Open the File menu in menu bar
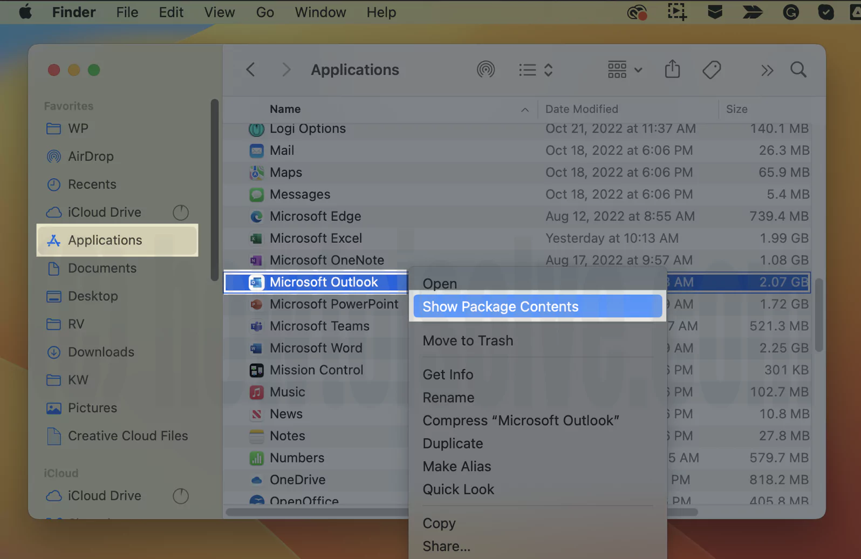 click(127, 12)
